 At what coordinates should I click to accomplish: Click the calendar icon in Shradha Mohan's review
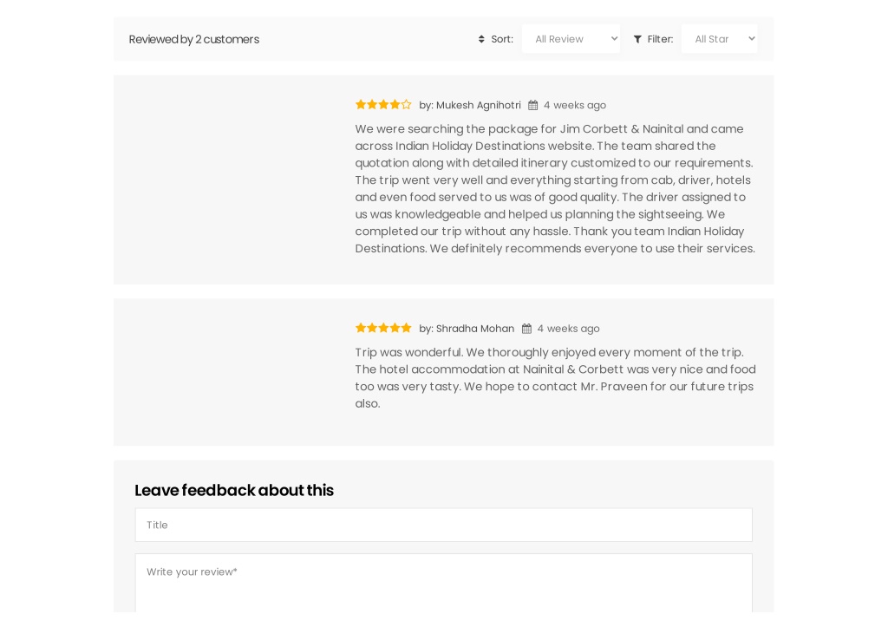(x=526, y=329)
